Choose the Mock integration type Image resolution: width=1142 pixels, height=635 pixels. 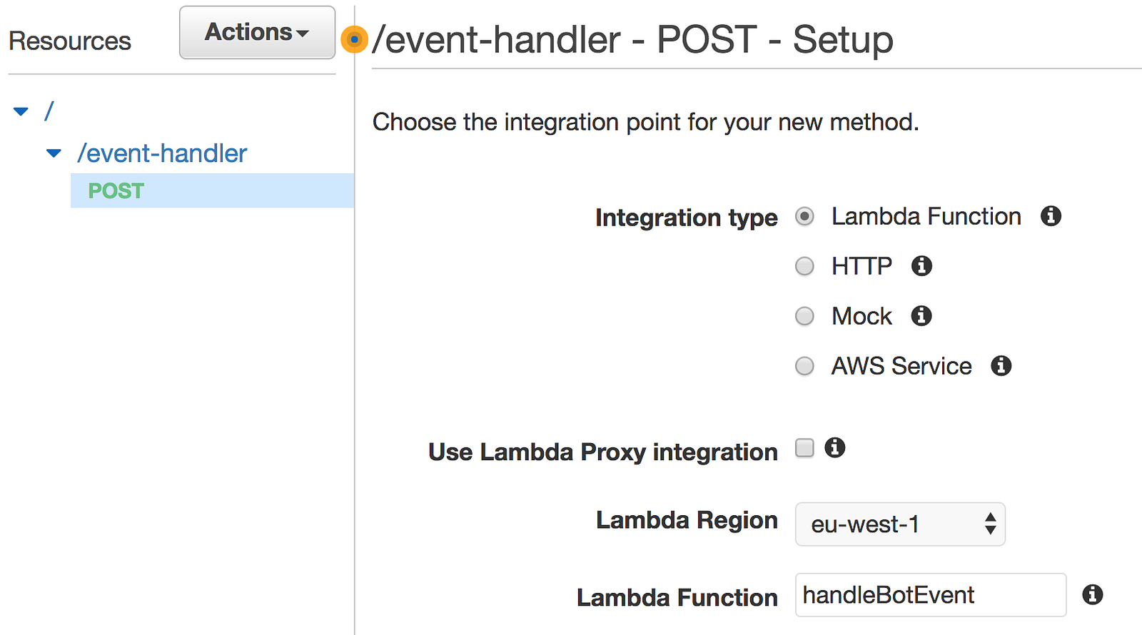pyautogui.click(x=805, y=316)
